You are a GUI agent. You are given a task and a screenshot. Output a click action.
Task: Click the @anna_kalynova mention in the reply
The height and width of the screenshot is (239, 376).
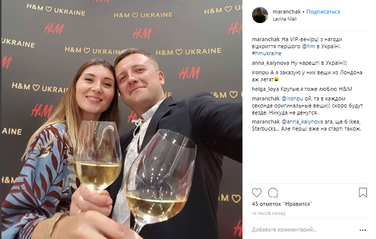pyautogui.click(x=302, y=122)
